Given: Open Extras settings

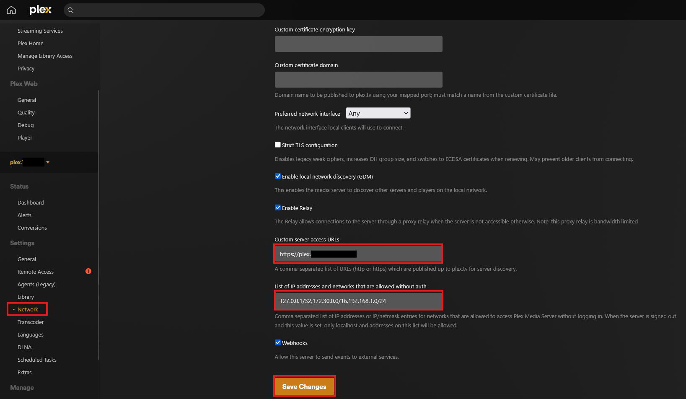Looking at the screenshot, I should coord(25,372).
